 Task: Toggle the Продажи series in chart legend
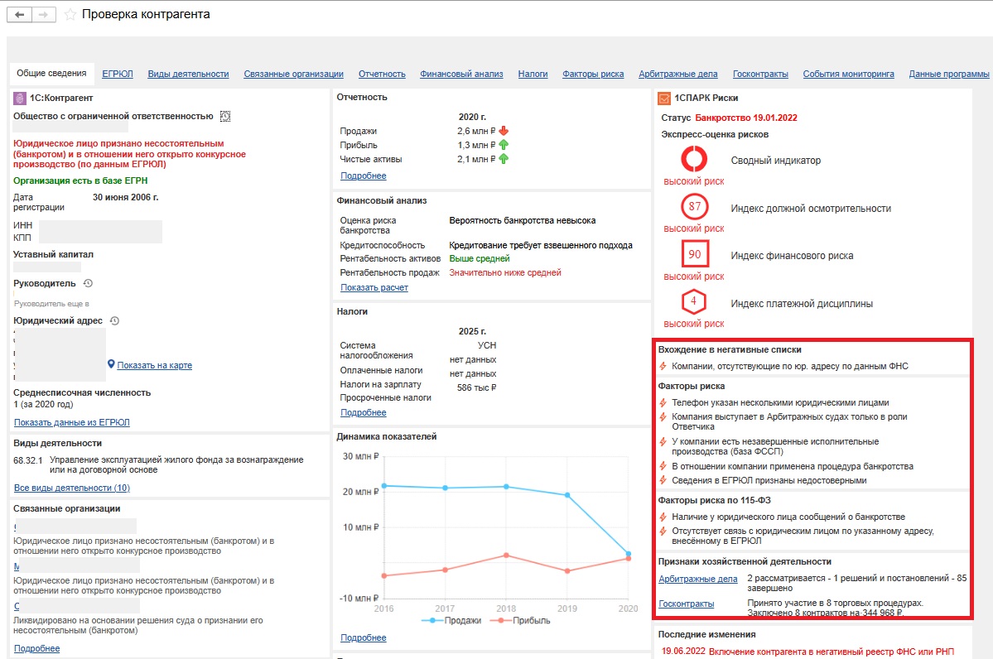click(x=451, y=621)
